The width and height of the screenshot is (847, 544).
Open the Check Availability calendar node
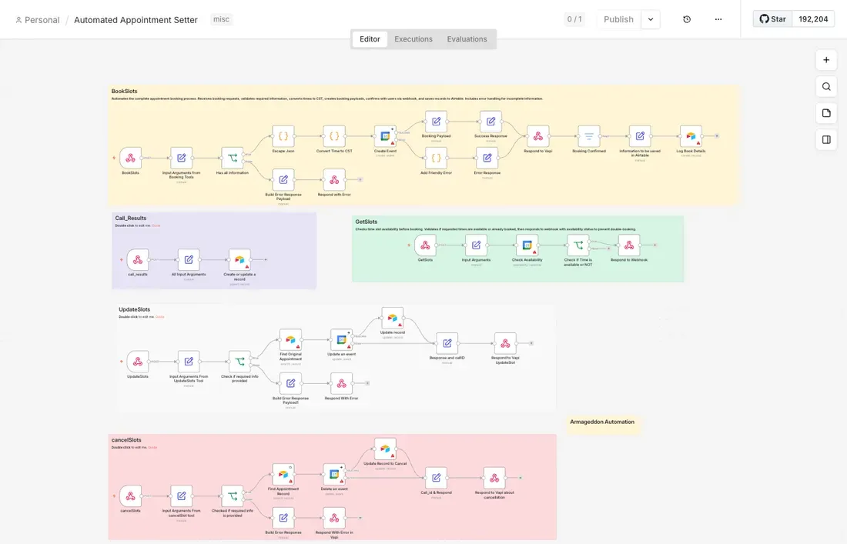pyautogui.click(x=527, y=245)
